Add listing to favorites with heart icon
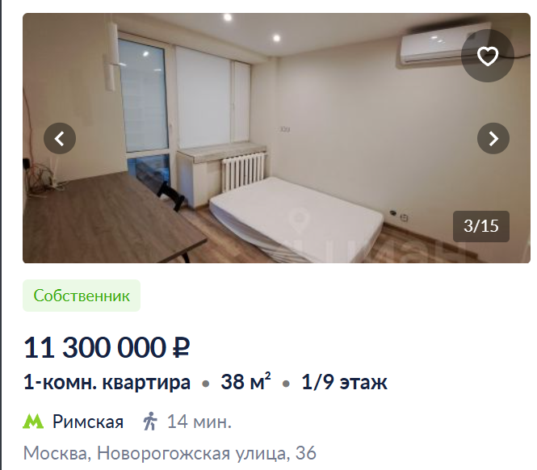The height and width of the screenshot is (470, 537). coord(488,56)
